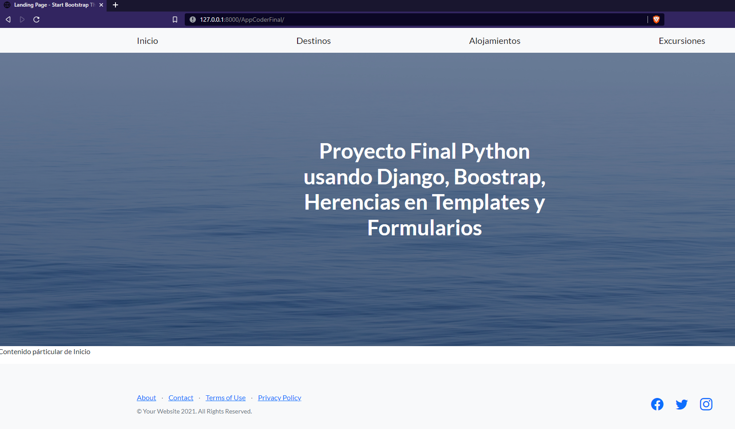Open Facebook from the footer social icons

click(x=657, y=404)
